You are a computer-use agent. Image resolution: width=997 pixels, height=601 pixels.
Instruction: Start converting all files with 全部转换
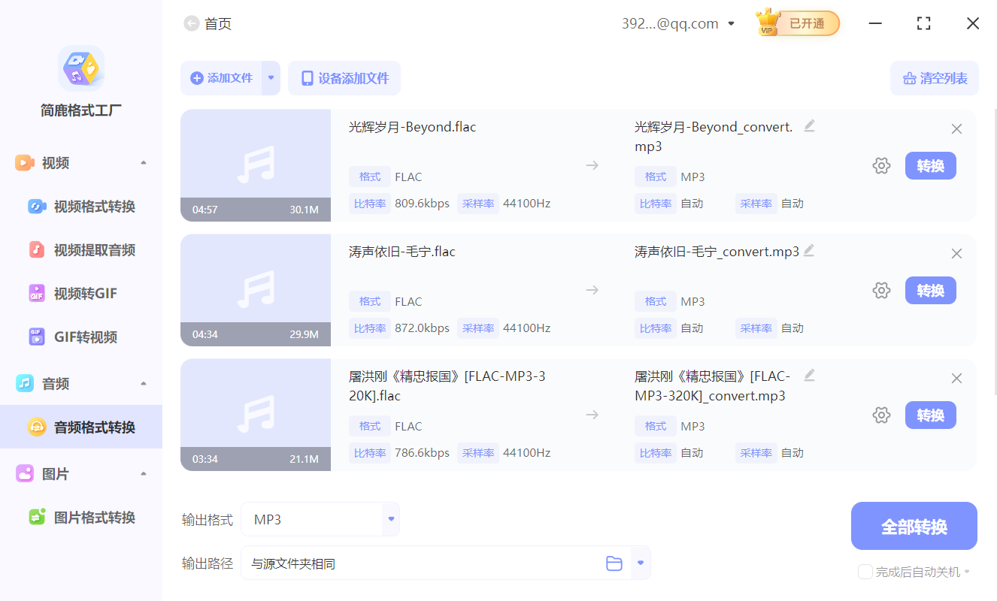914,526
